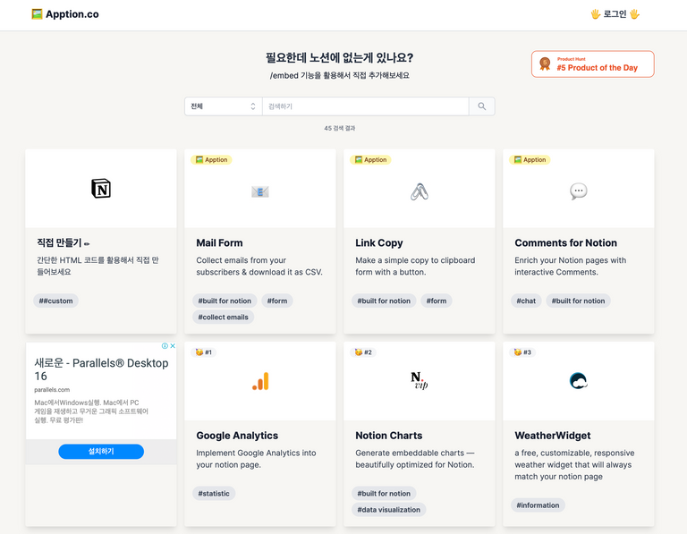The image size is (687, 534).
Task: Select the ##custom tag
Action: point(55,301)
